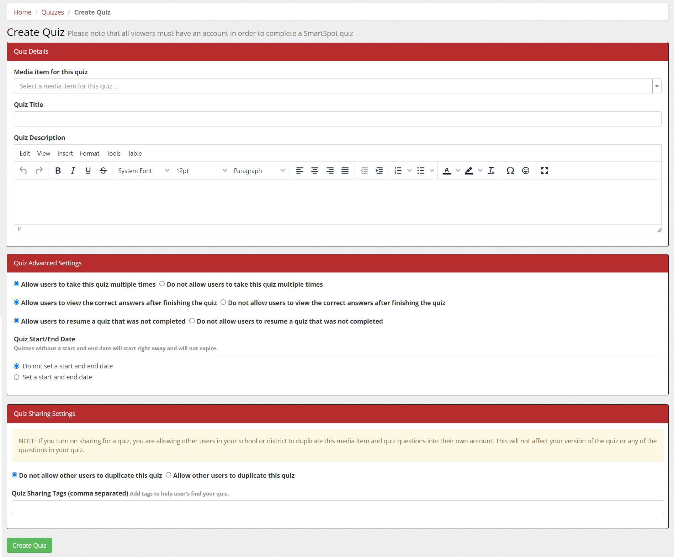Open the Paragraph block format dropdown
This screenshot has height=557, width=674.
tap(259, 171)
